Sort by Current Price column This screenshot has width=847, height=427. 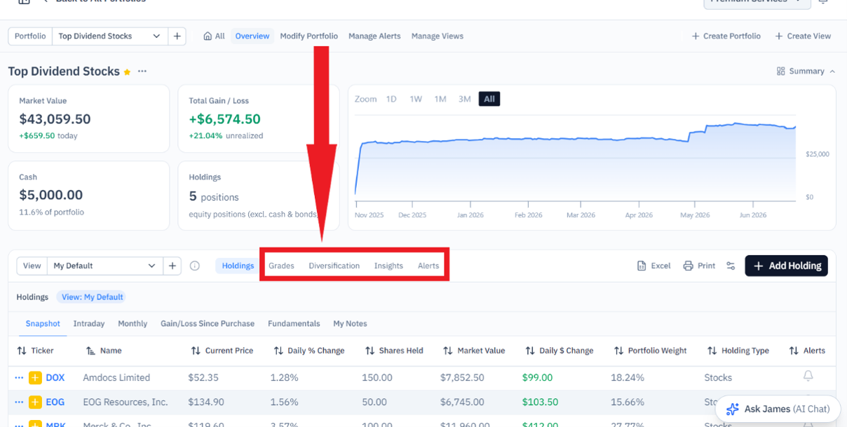coord(222,351)
